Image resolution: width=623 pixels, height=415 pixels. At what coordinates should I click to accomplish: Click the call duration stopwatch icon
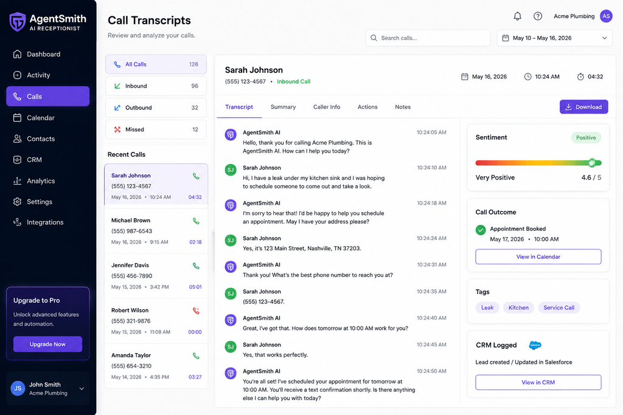(x=580, y=77)
